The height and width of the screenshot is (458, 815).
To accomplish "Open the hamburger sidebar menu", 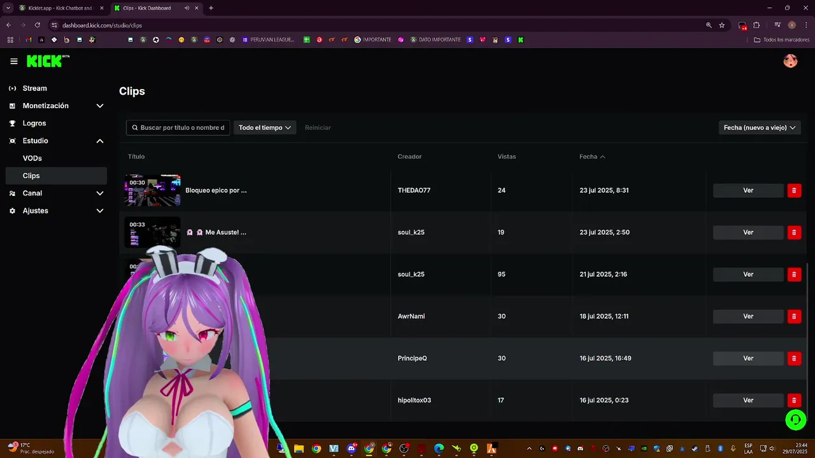I will click(14, 61).
